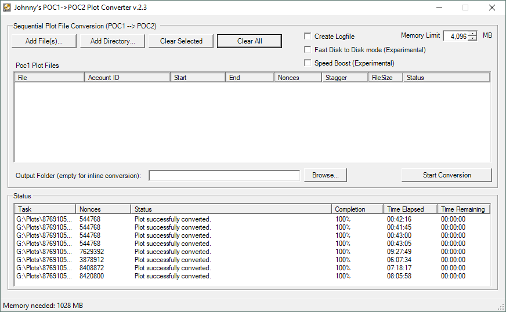This screenshot has width=506, height=312.
Task: Select task row with 8408872 nonces
Action: click(x=252, y=268)
